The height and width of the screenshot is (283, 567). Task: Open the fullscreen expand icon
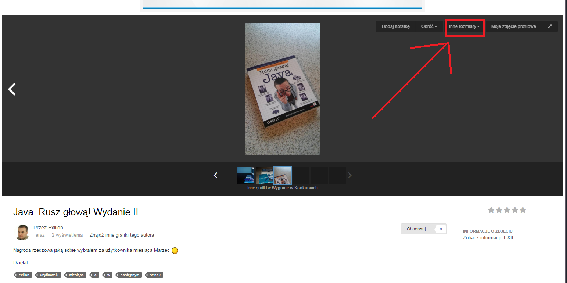(550, 26)
